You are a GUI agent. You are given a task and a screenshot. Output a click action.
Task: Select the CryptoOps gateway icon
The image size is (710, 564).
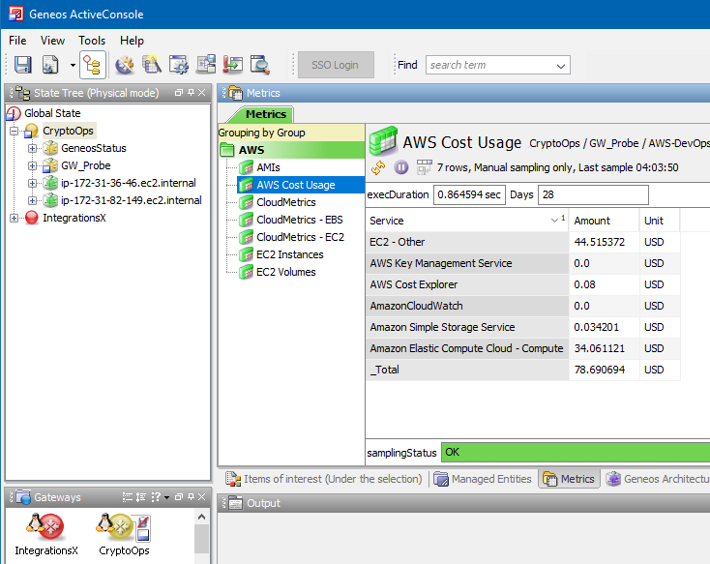(x=124, y=534)
